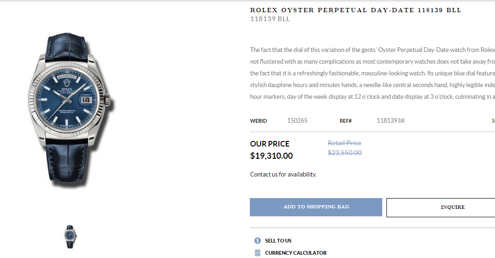495x258 pixels.
Task: Click the dollar sign Sell To Us icon
Action: [258, 241]
